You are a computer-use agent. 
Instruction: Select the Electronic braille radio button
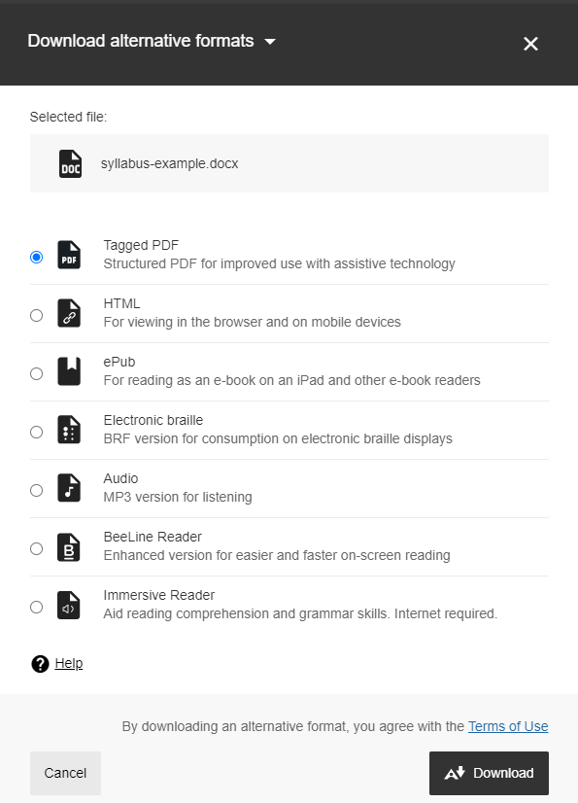coord(36,432)
